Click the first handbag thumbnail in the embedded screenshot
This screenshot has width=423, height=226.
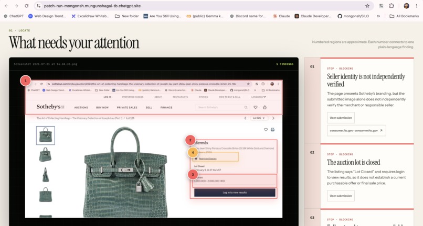(x=46, y=135)
